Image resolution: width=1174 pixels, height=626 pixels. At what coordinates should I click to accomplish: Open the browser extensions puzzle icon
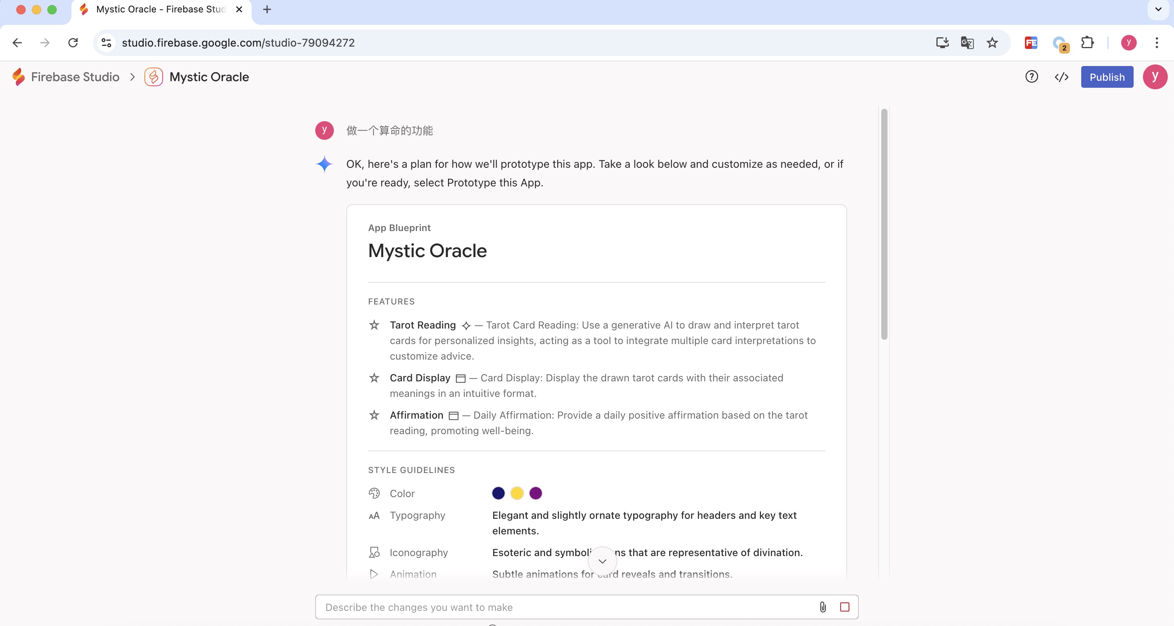pyautogui.click(x=1087, y=42)
